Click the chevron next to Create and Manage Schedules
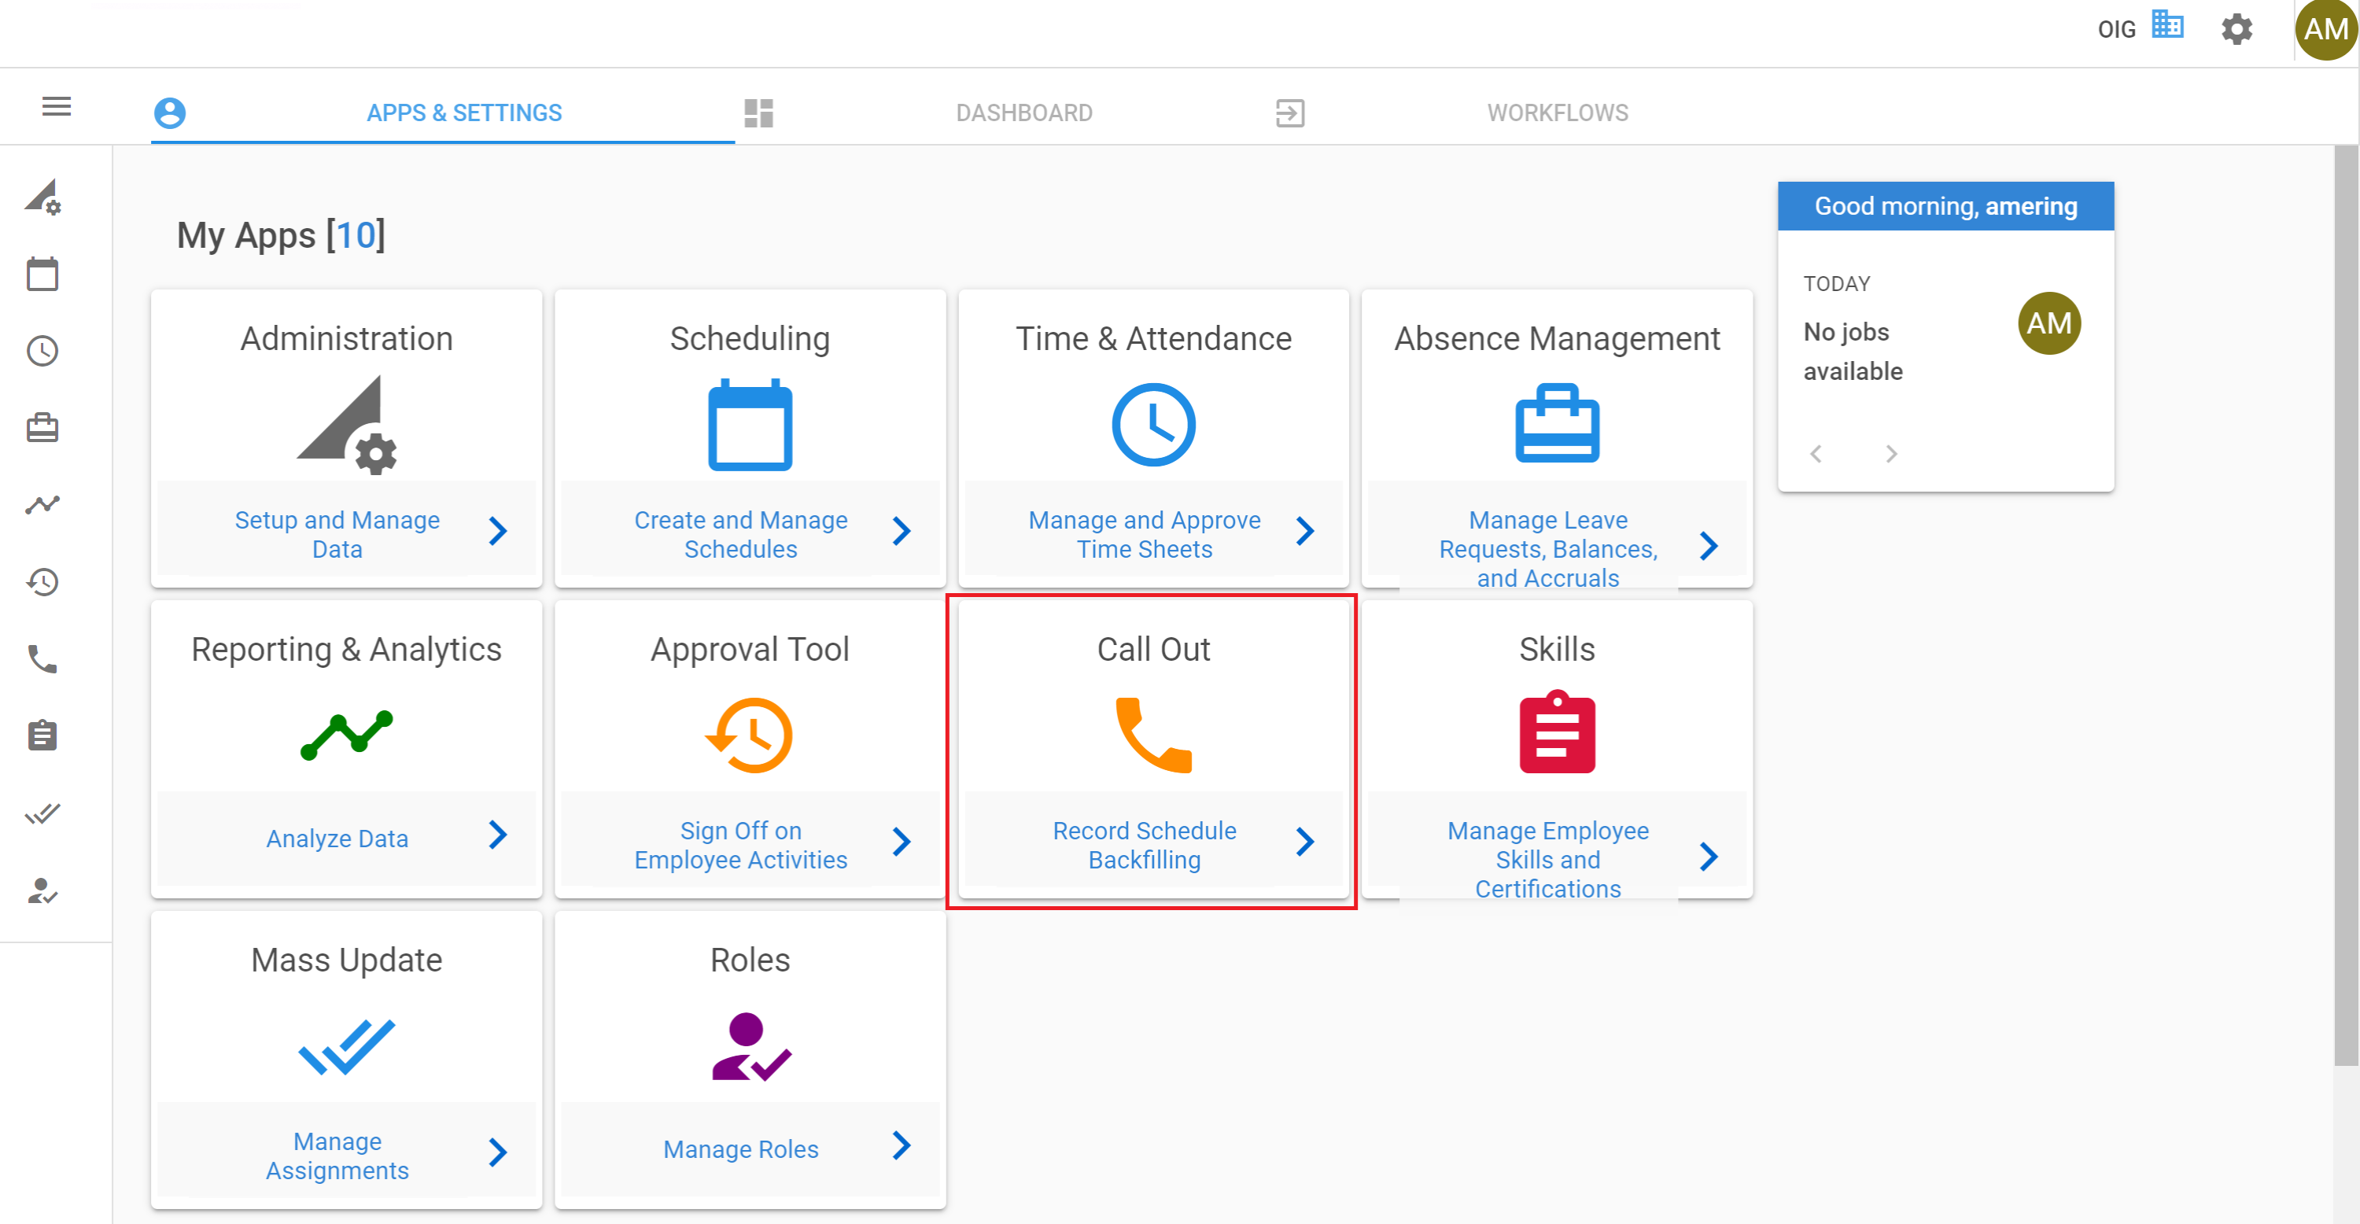Viewport: 2360px width, 1224px height. point(902,530)
